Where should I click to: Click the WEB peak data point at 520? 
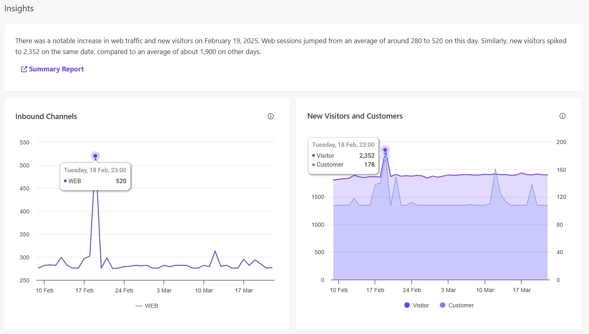pos(95,156)
